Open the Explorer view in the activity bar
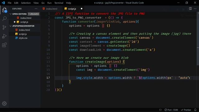 4,10
